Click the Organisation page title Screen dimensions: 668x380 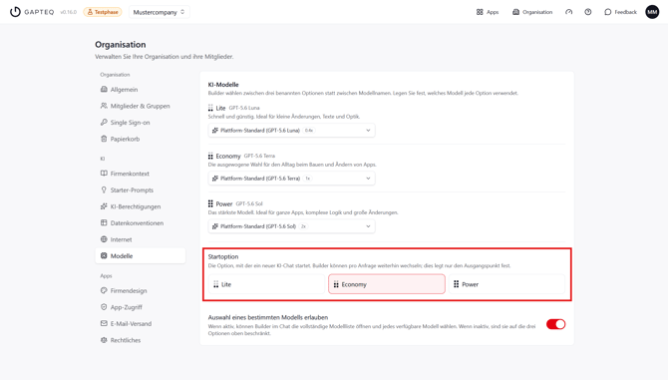click(x=120, y=44)
